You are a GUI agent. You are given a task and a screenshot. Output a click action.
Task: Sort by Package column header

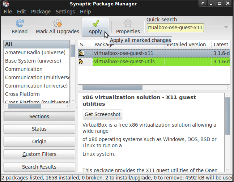pos(128,45)
